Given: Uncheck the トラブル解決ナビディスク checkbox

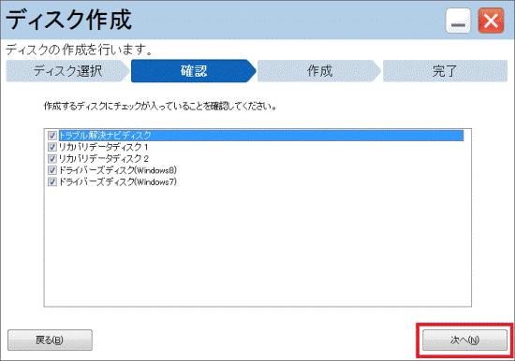Looking at the screenshot, I should pos(52,136).
